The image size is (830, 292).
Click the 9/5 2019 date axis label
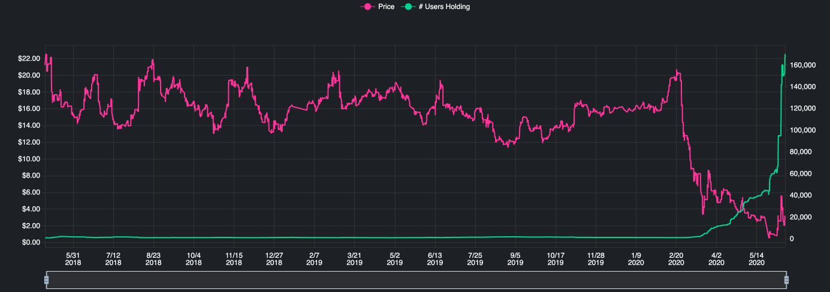point(515,258)
